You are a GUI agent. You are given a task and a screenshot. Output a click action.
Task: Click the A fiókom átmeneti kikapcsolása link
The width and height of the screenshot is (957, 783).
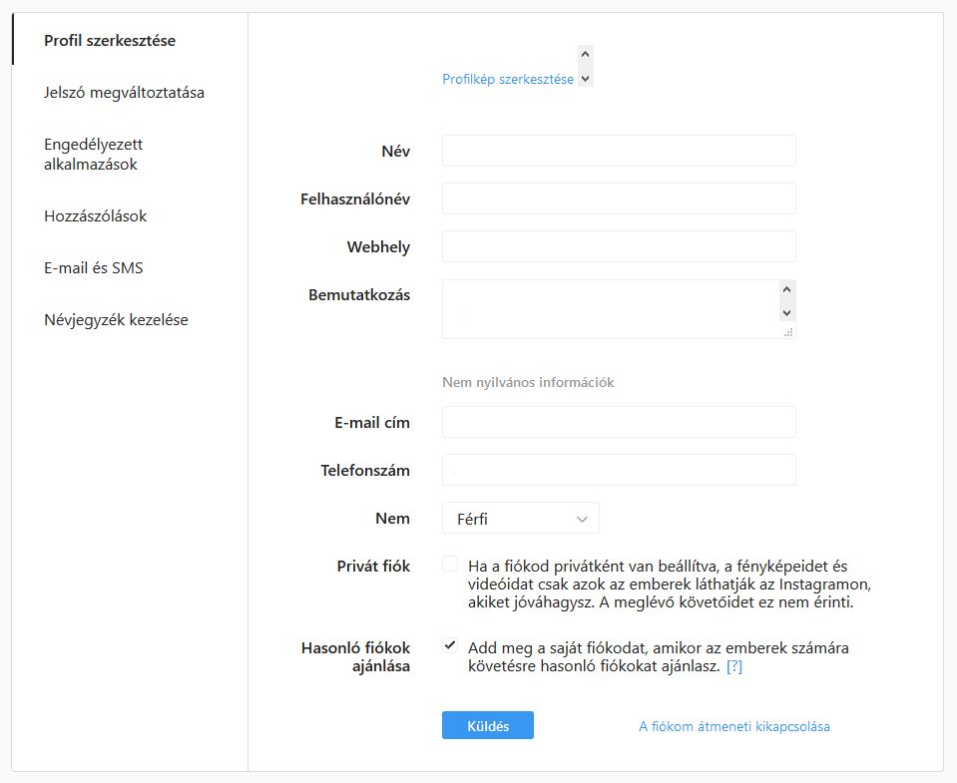point(734,726)
